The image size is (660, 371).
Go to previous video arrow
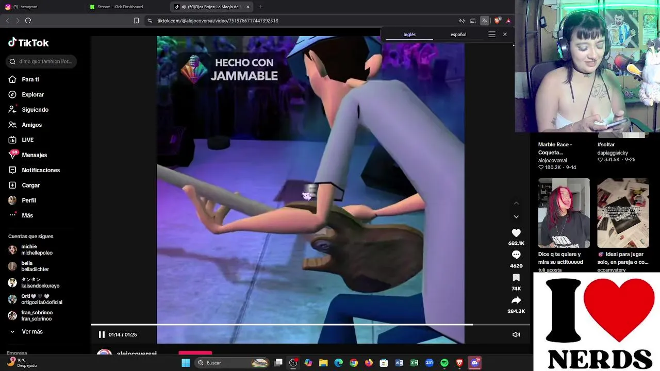click(x=516, y=203)
